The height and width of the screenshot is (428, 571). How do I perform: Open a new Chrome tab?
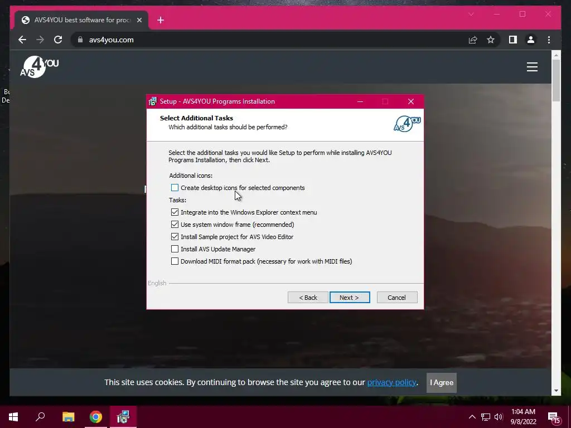pyautogui.click(x=161, y=20)
